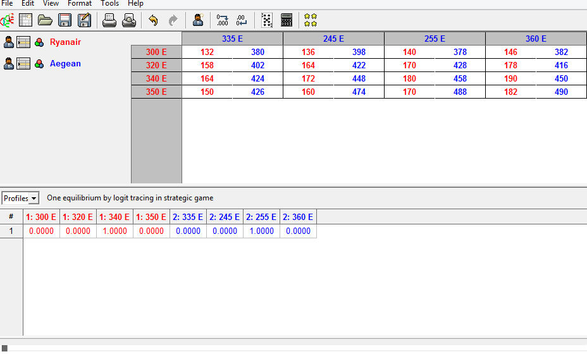Open the Edit menu
This screenshot has width=587, height=354.
coord(28,3)
